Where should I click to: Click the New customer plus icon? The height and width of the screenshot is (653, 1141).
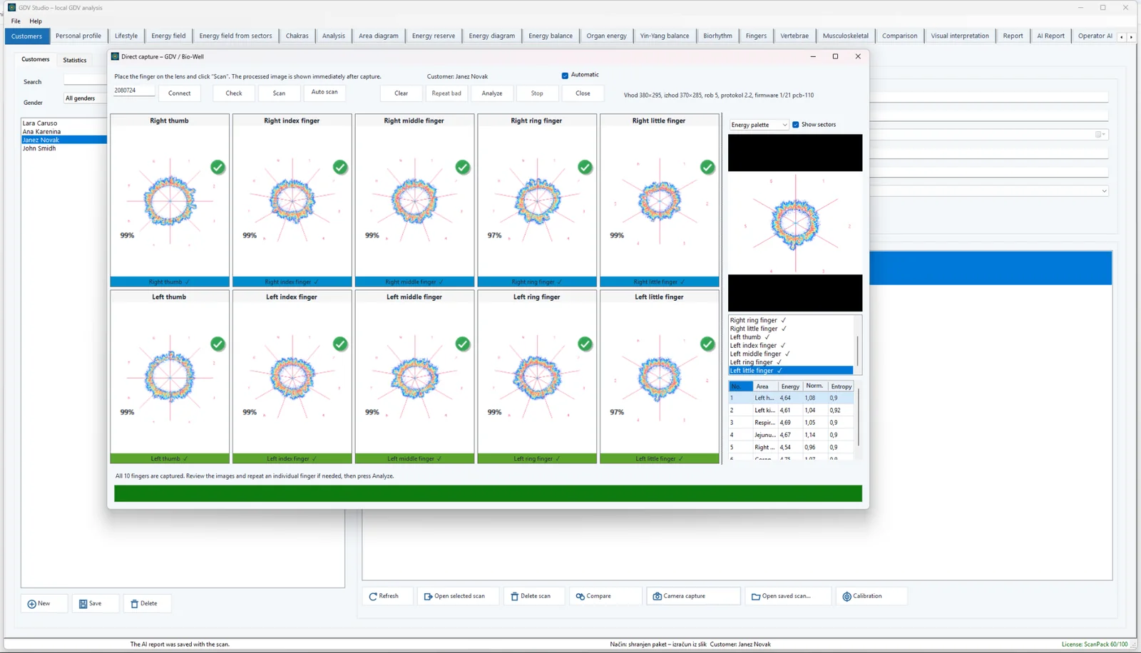31,604
